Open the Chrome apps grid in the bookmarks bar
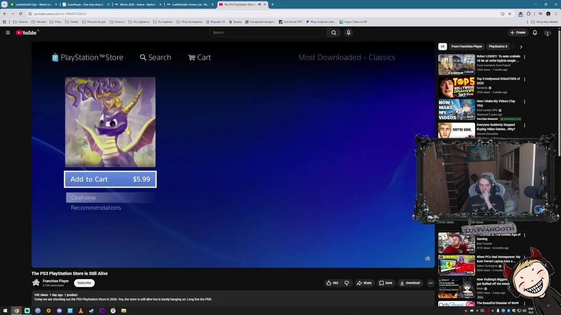The image size is (561, 315). coord(4,21)
